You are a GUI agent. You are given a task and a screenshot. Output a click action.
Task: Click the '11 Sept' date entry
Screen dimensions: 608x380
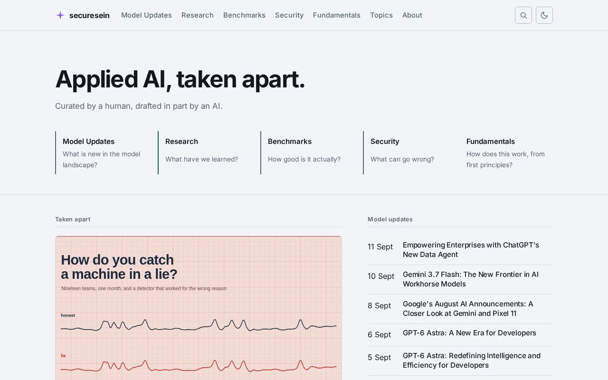[380, 247]
